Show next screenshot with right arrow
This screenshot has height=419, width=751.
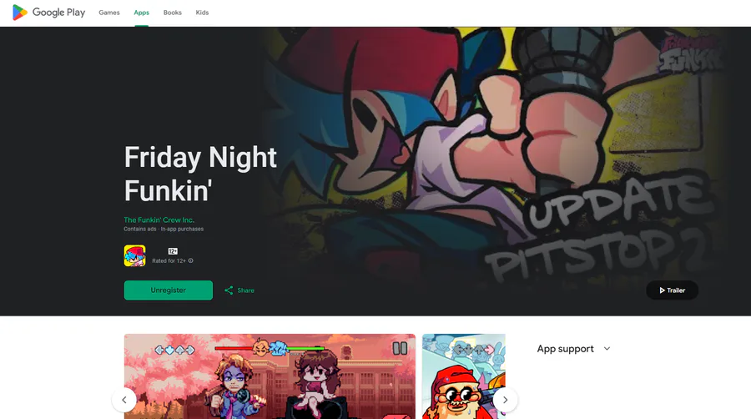coord(506,399)
